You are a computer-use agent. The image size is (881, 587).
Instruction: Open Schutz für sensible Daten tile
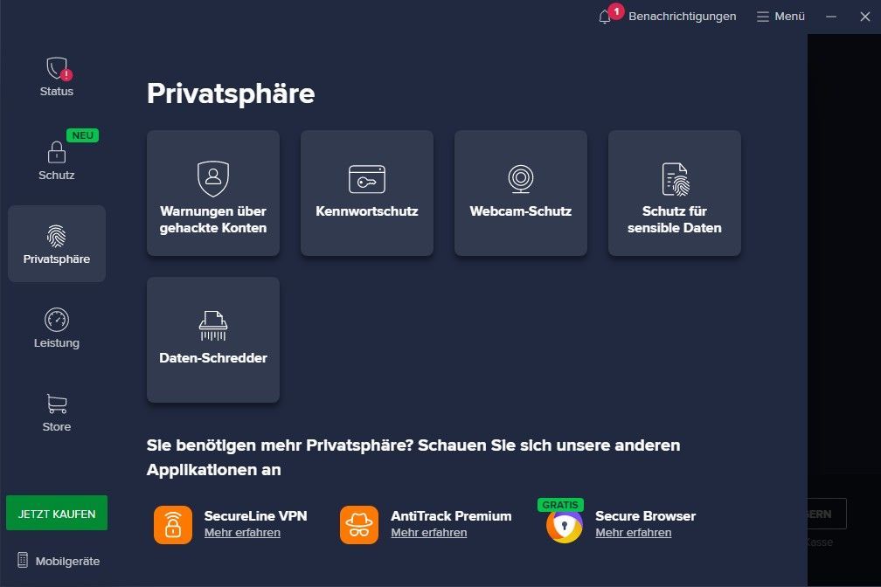tap(675, 193)
